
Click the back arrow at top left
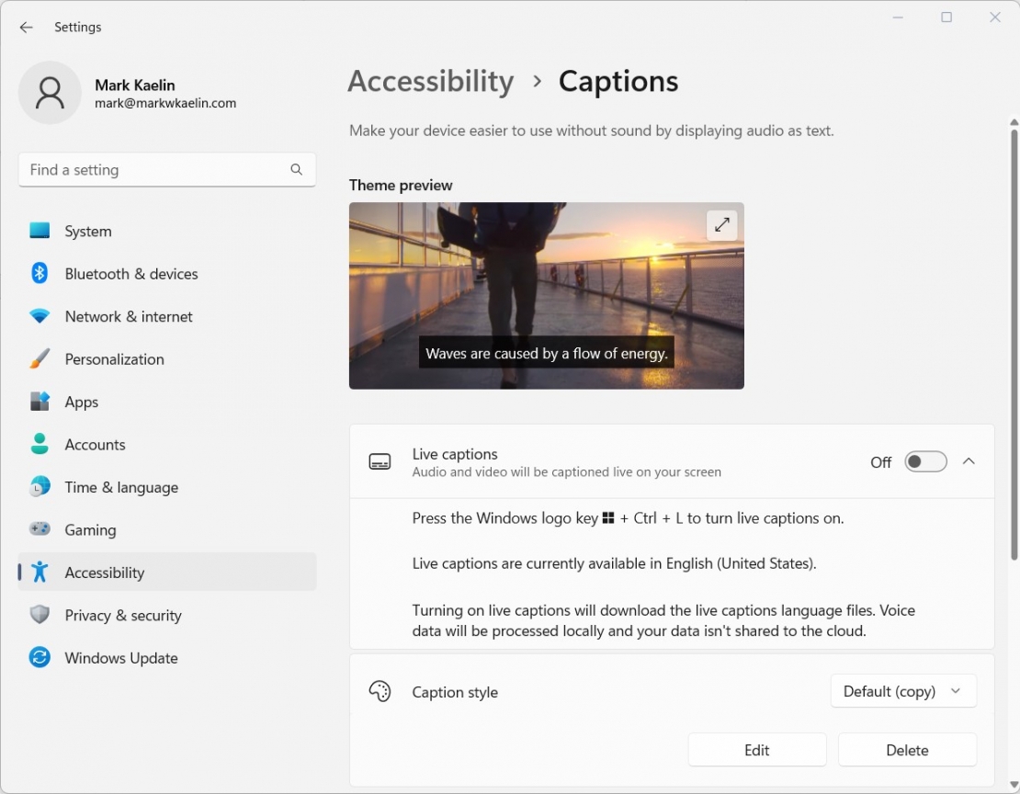tap(26, 27)
